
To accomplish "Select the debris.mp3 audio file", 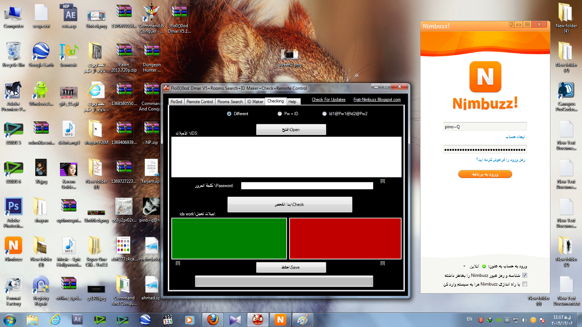I will coord(69,133).
